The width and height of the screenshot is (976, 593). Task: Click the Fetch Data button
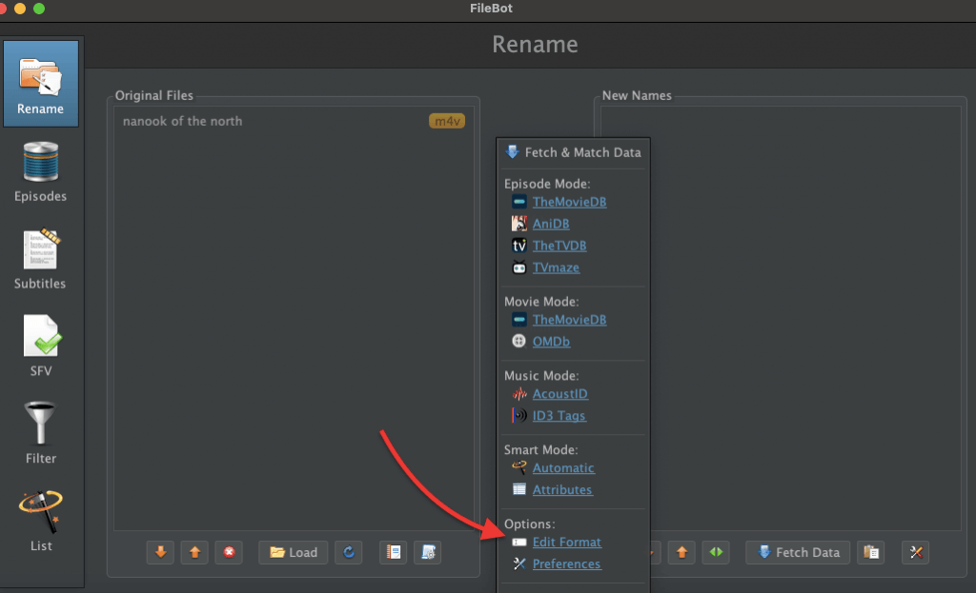pos(798,552)
